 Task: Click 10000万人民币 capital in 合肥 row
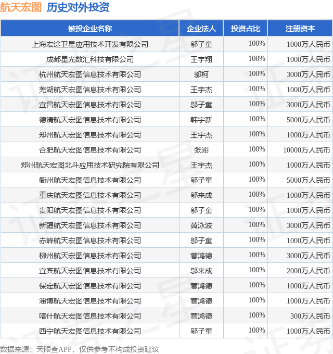(306, 150)
